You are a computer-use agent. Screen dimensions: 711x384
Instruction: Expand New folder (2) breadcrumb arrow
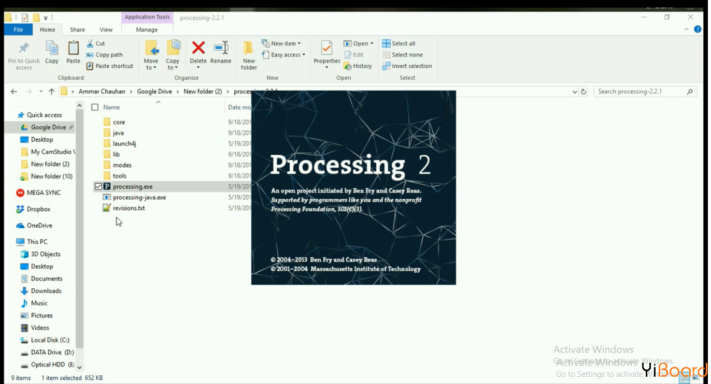tap(227, 92)
